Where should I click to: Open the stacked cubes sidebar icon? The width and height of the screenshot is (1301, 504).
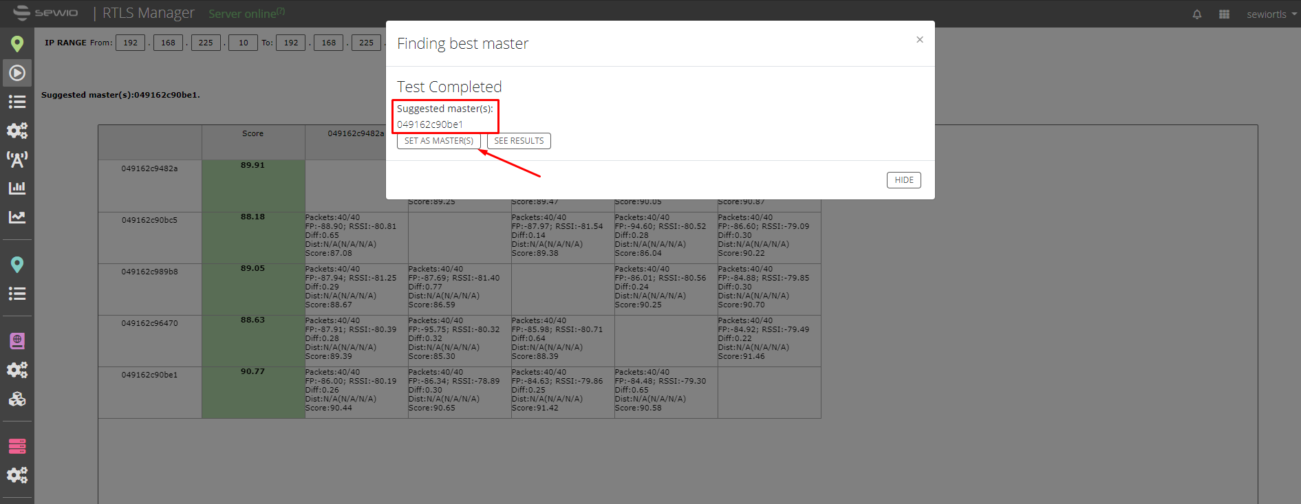[x=17, y=399]
